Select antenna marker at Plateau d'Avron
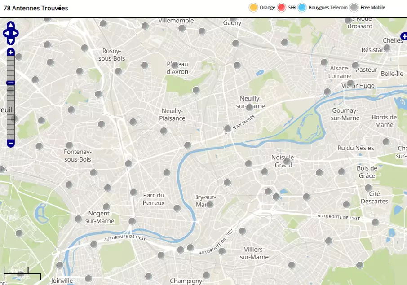 coord(175,66)
